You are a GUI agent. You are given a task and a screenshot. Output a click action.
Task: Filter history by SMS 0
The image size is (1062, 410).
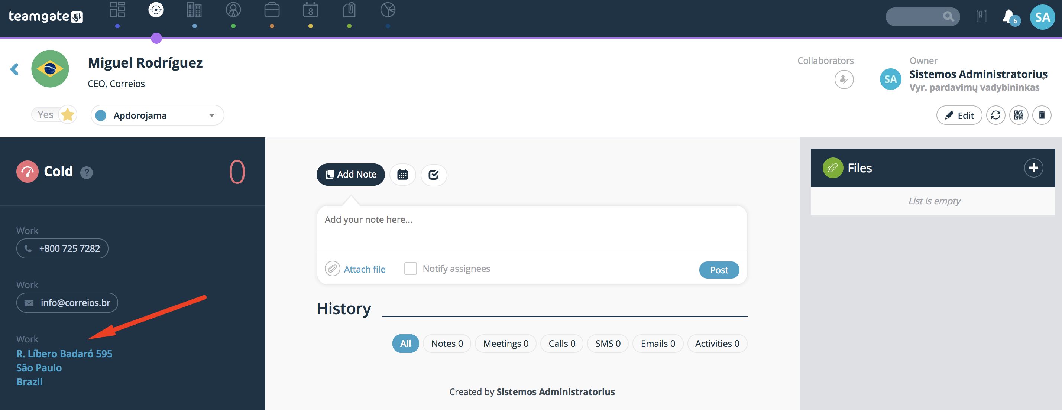(608, 344)
